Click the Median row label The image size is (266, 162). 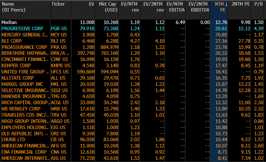pos(9,22)
